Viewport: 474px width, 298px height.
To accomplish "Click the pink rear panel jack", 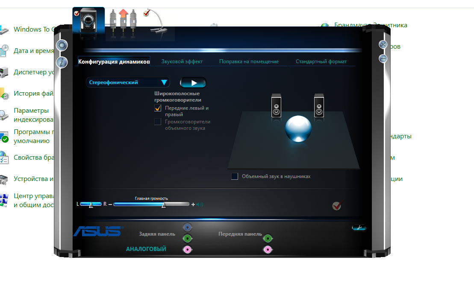I will 188,249.
